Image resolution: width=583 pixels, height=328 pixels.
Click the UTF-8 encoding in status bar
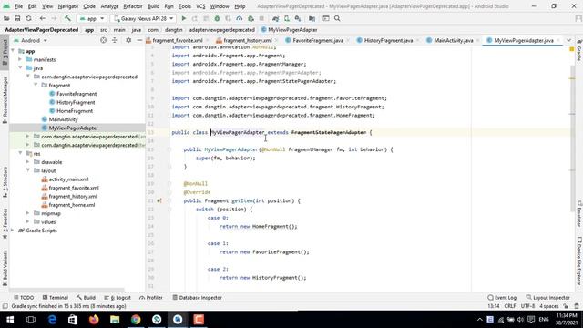coord(527,306)
